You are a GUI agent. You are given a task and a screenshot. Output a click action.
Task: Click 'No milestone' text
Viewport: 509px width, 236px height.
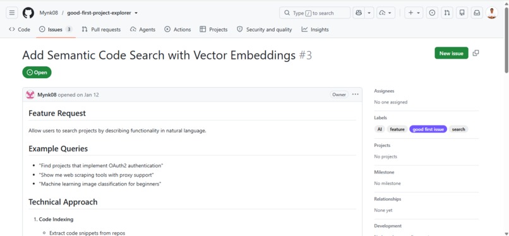387,184
